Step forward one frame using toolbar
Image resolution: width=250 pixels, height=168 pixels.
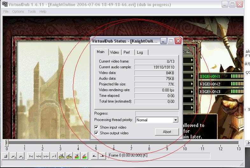tap(46, 156)
